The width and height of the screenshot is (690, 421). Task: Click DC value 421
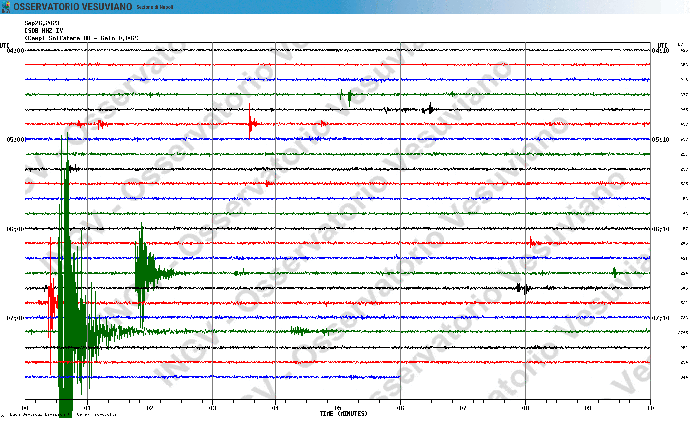click(684, 259)
